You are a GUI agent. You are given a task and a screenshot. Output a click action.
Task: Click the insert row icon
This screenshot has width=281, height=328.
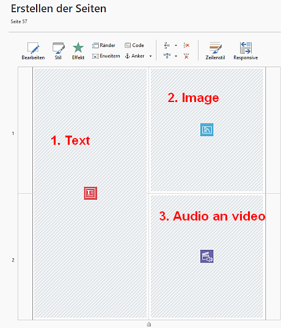tap(167, 45)
